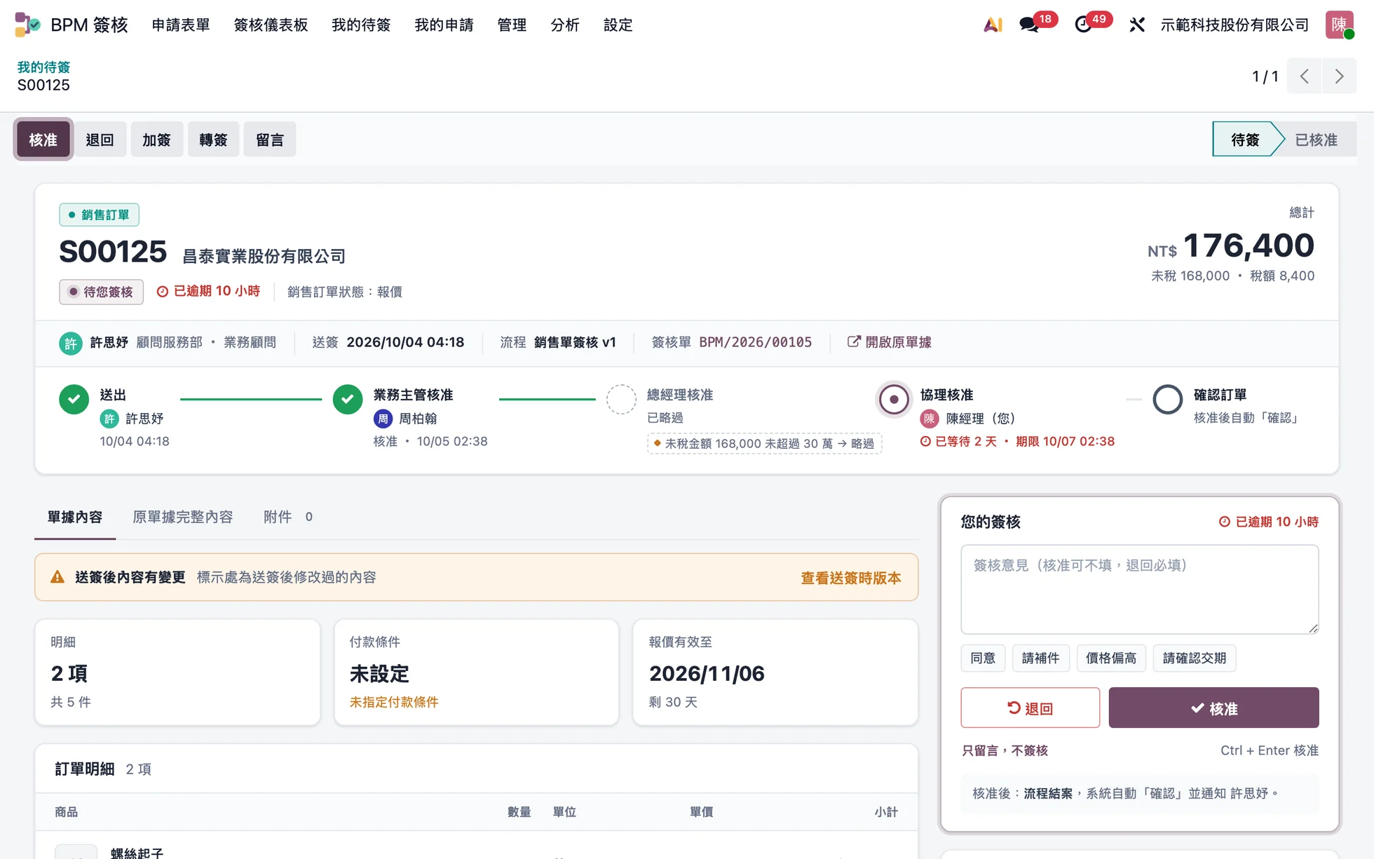This screenshot has width=1374, height=859.
Task: Insert quick reply 價格偏高
Action: tap(1111, 658)
